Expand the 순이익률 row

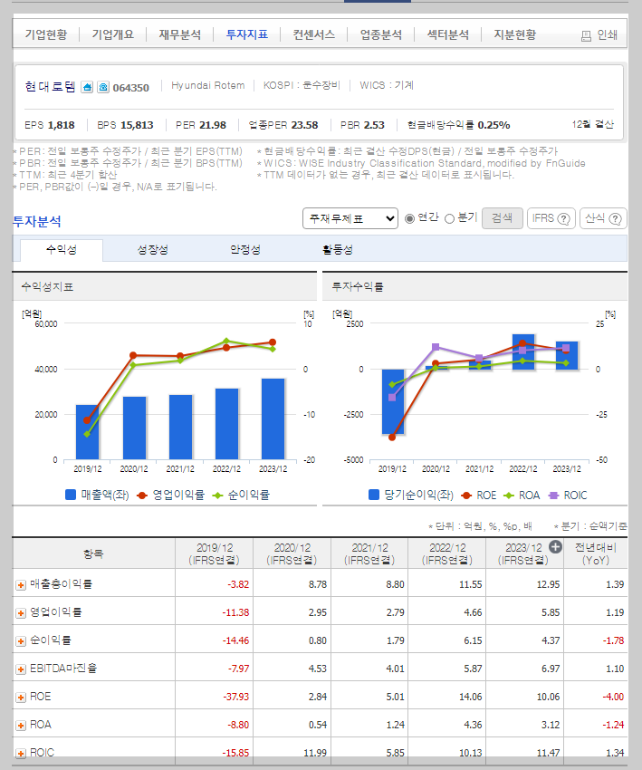[21, 640]
